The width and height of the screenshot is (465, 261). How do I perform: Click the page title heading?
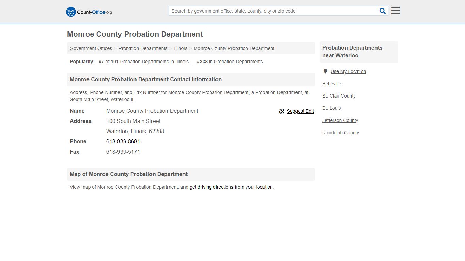[135, 34]
